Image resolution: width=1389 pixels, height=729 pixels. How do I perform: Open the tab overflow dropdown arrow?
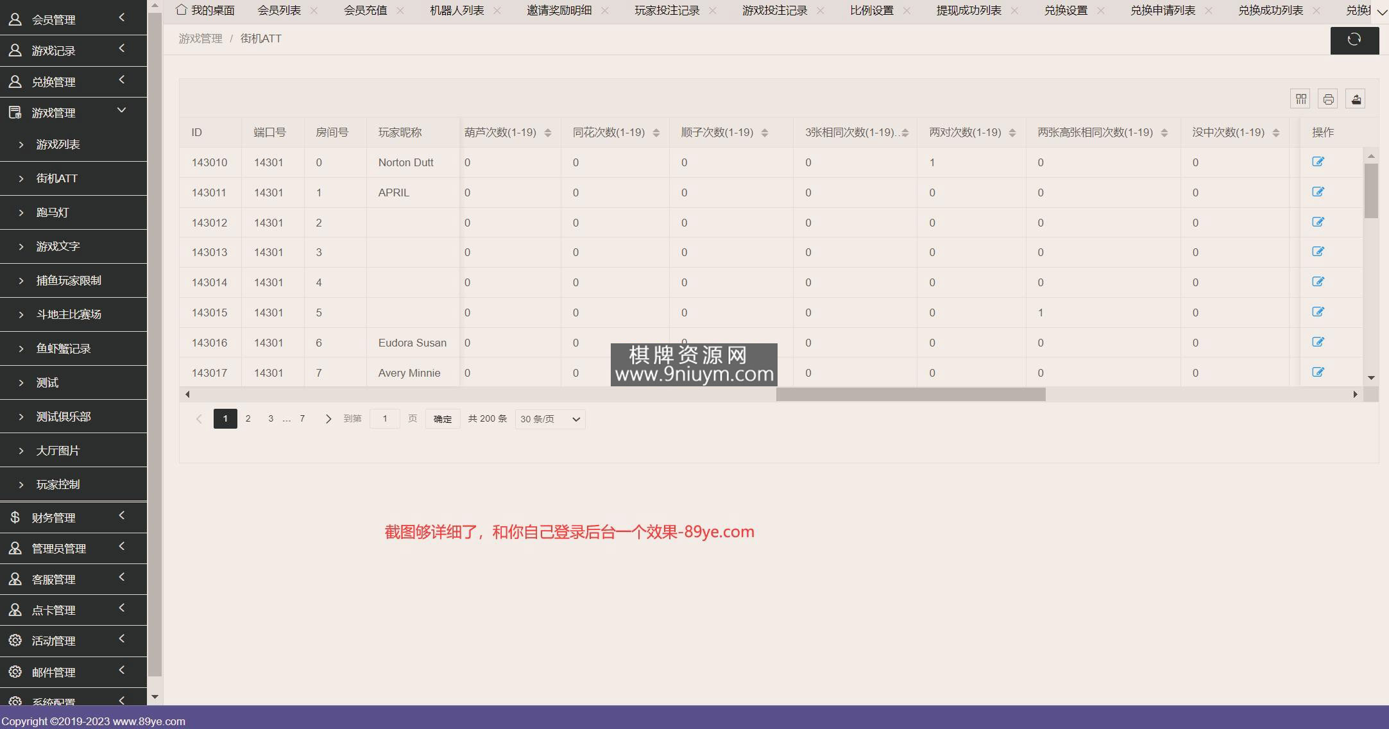click(x=1382, y=11)
